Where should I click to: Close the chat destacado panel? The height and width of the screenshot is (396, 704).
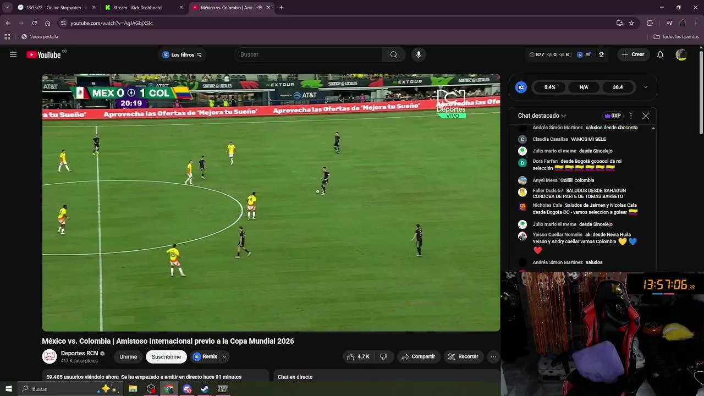click(646, 116)
